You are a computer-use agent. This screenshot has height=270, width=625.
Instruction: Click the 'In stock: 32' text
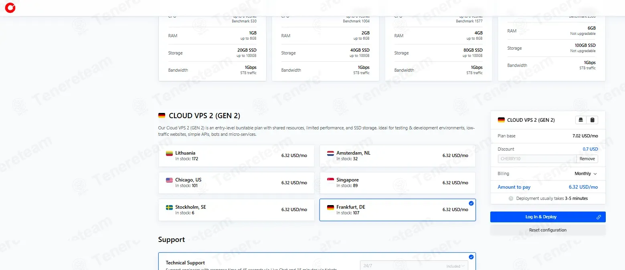347,159
